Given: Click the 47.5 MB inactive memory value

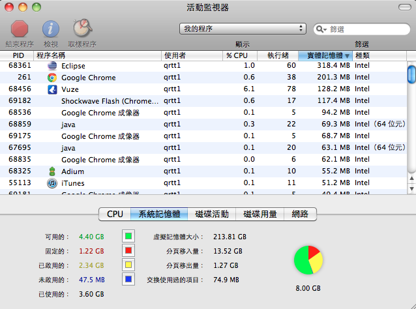Looking at the screenshot, I should [x=92, y=280].
